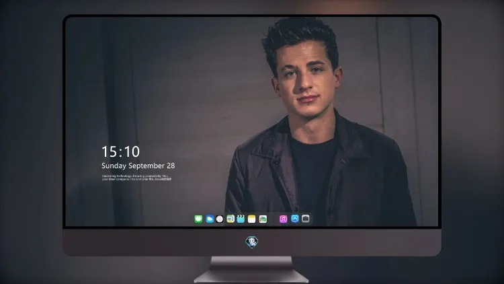The image size is (504, 284).
Task: Open the Camera app in the dock
Action: [x=305, y=219]
